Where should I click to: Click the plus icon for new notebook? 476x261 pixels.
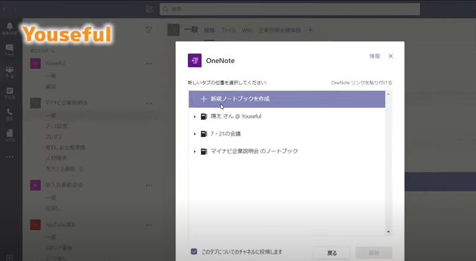(x=204, y=99)
